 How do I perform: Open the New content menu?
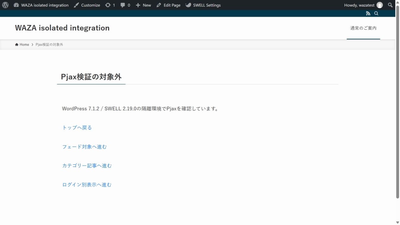pos(143,5)
